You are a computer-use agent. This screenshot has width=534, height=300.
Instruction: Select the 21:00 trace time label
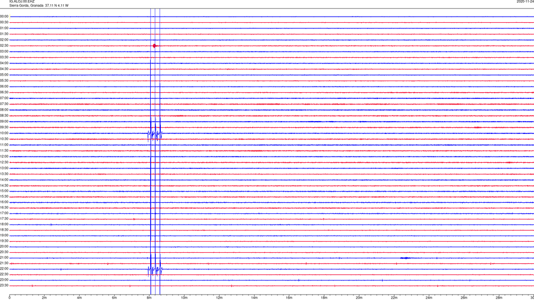tap(4, 257)
